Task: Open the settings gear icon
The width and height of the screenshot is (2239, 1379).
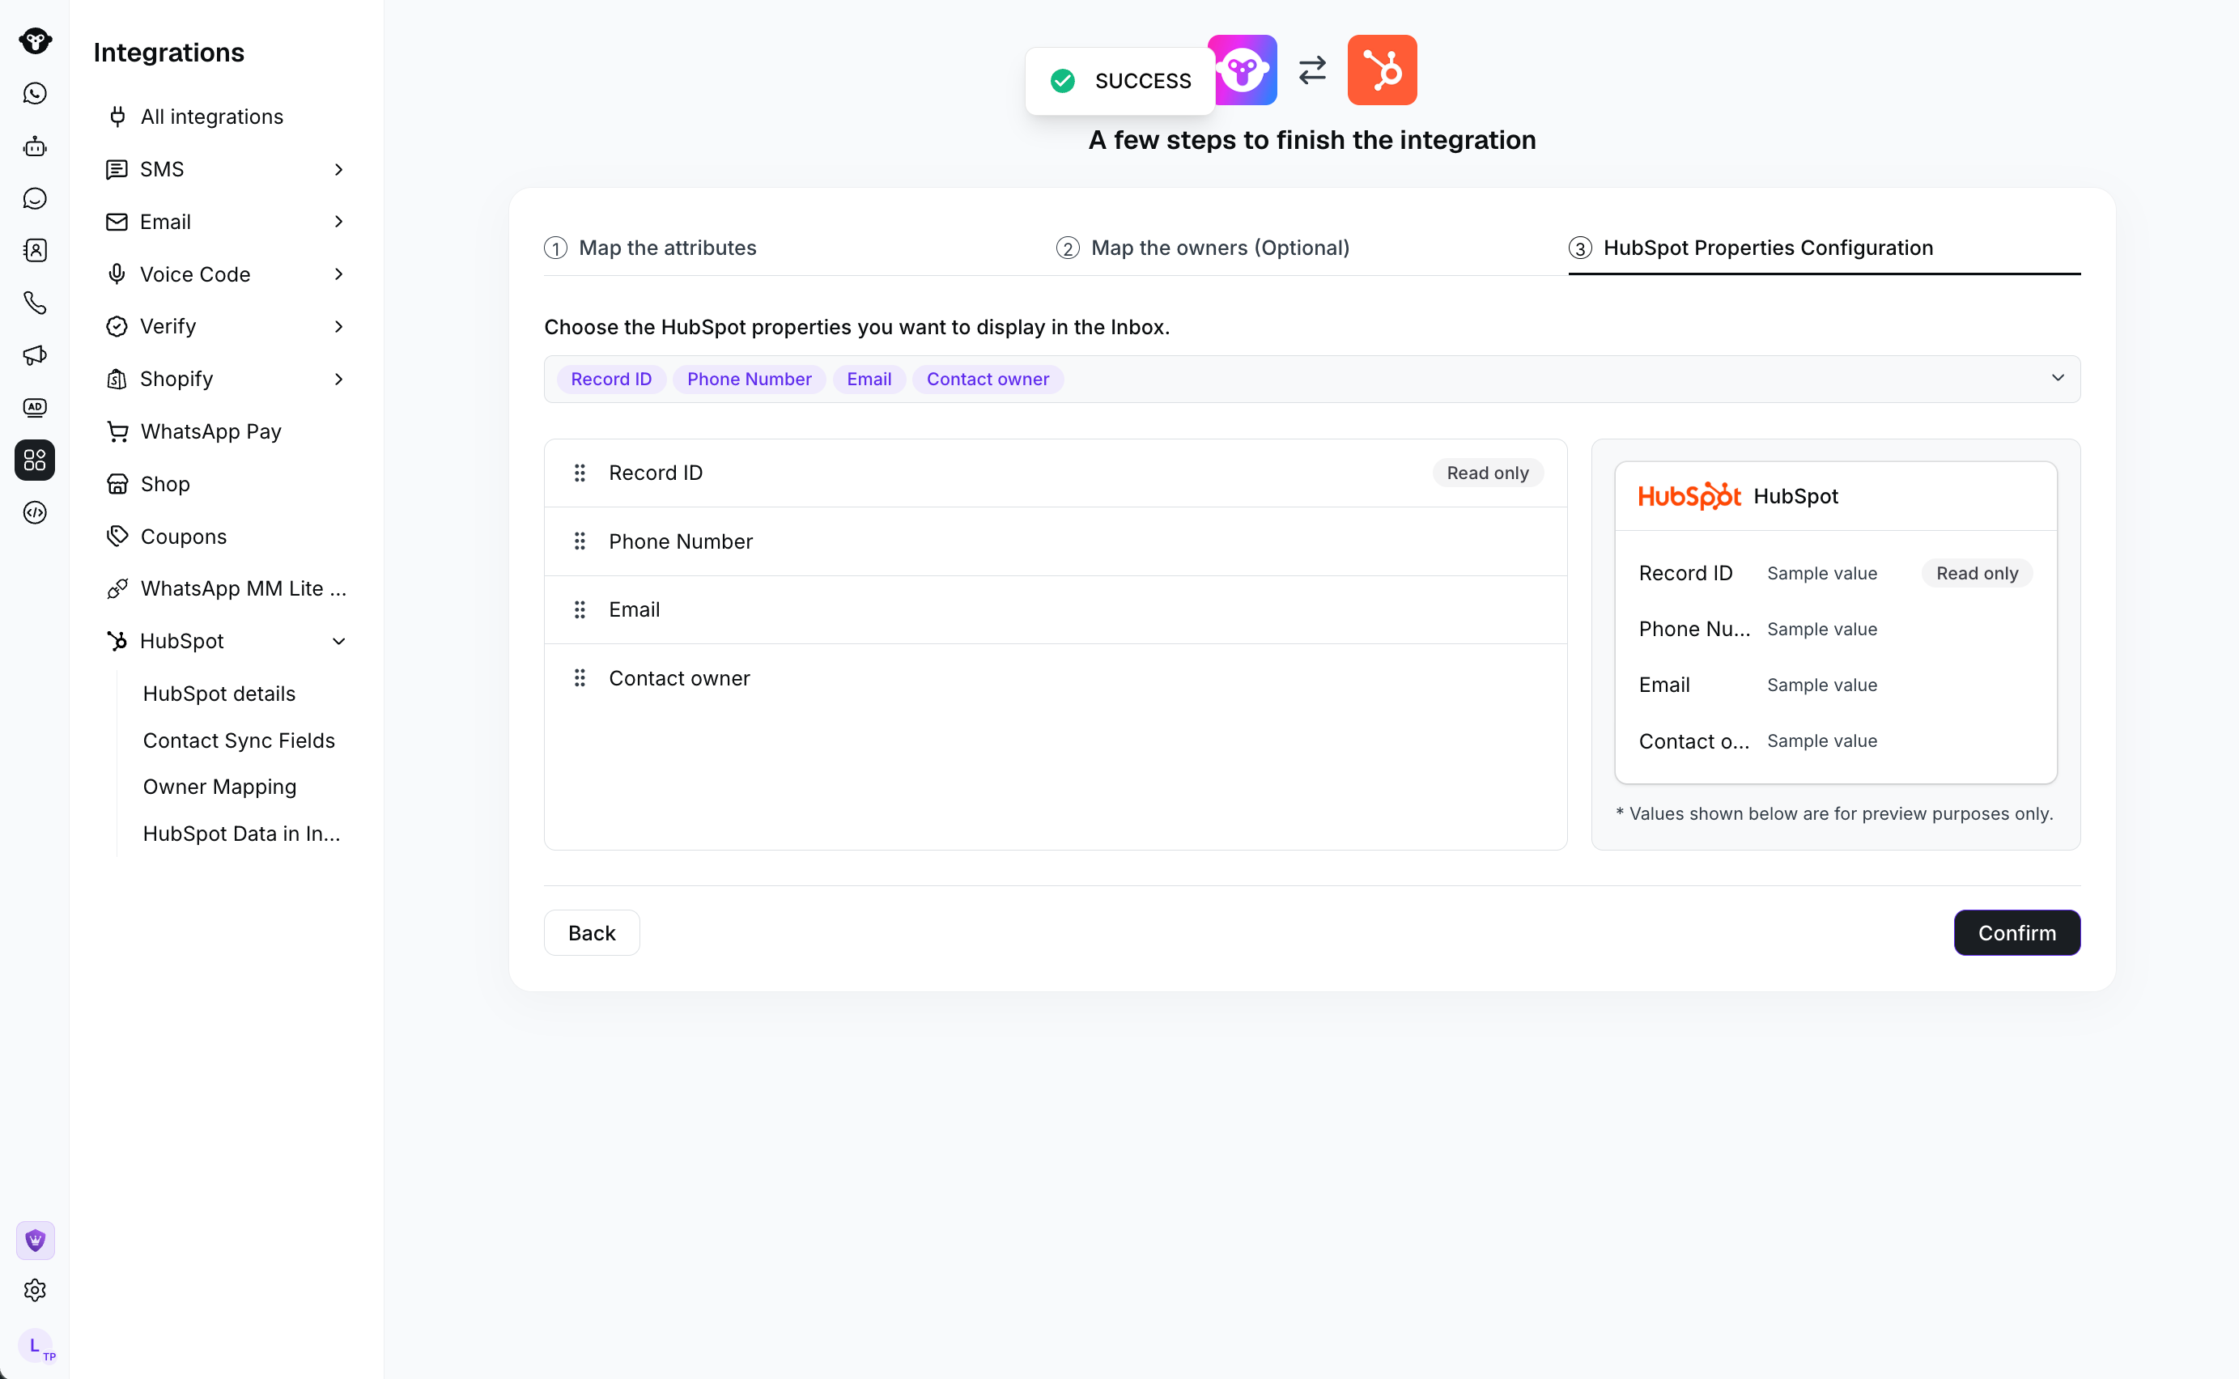Action: (x=35, y=1291)
